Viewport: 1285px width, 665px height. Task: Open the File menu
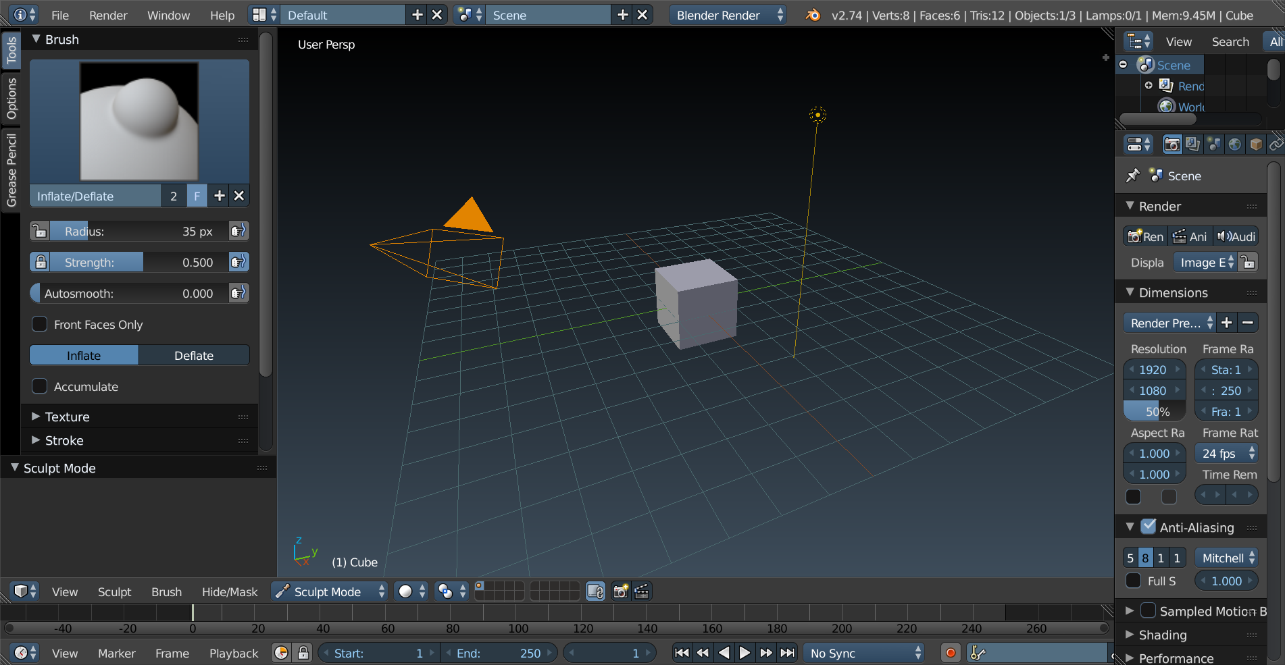coord(60,15)
